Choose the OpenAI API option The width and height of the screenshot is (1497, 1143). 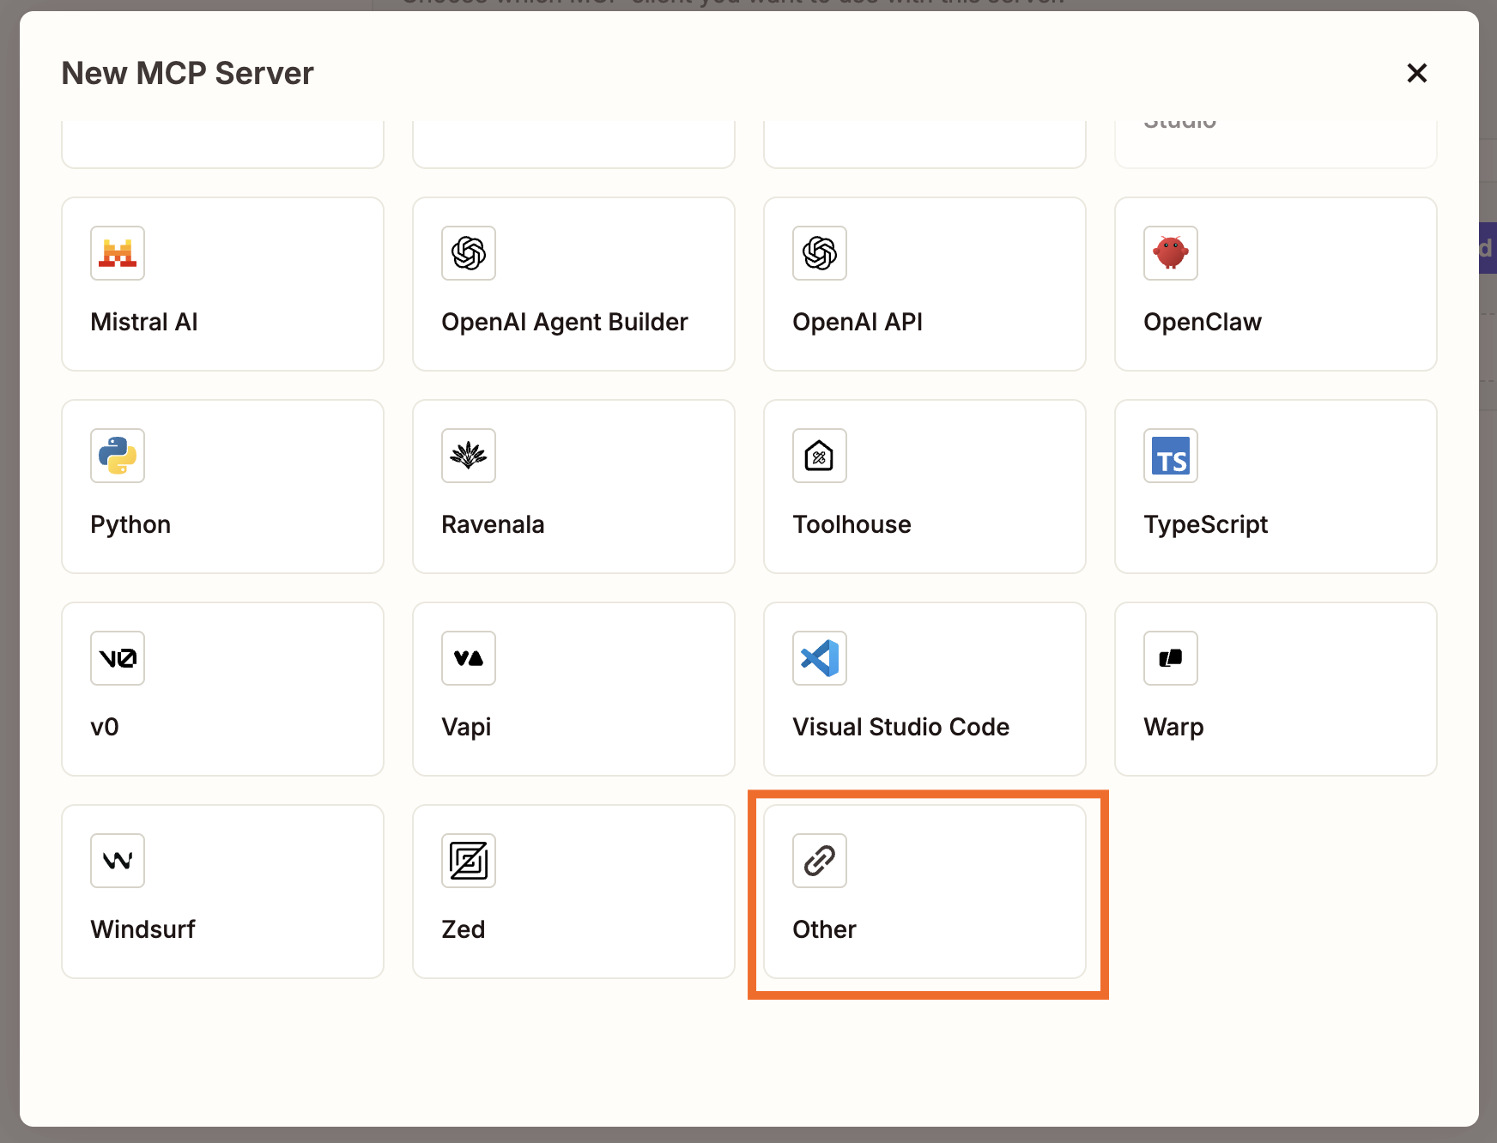[924, 284]
